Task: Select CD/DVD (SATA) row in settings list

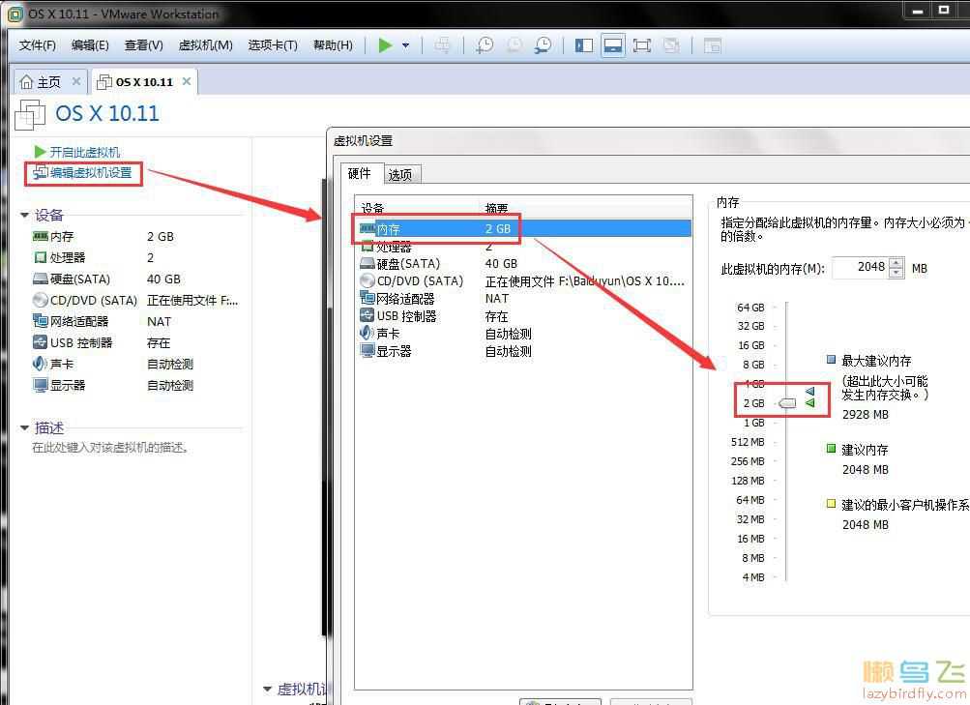Action: [x=524, y=281]
